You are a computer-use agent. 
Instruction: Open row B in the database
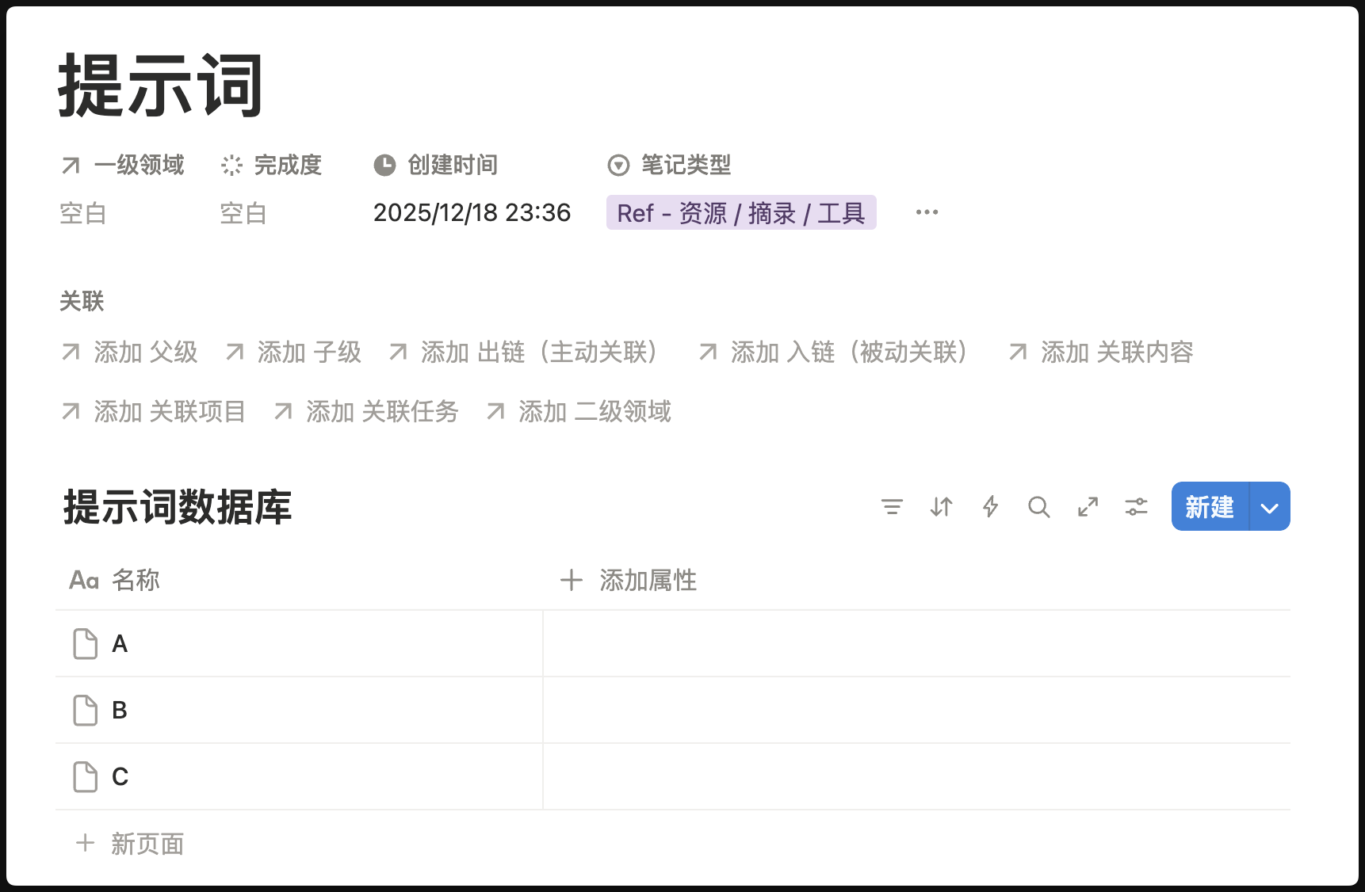point(120,711)
